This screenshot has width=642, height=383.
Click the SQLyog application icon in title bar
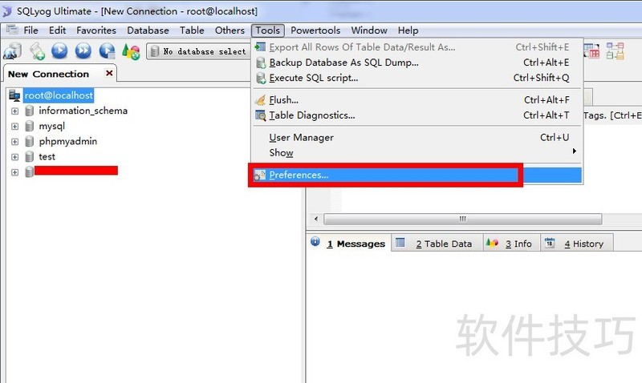(x=6, y=11)
